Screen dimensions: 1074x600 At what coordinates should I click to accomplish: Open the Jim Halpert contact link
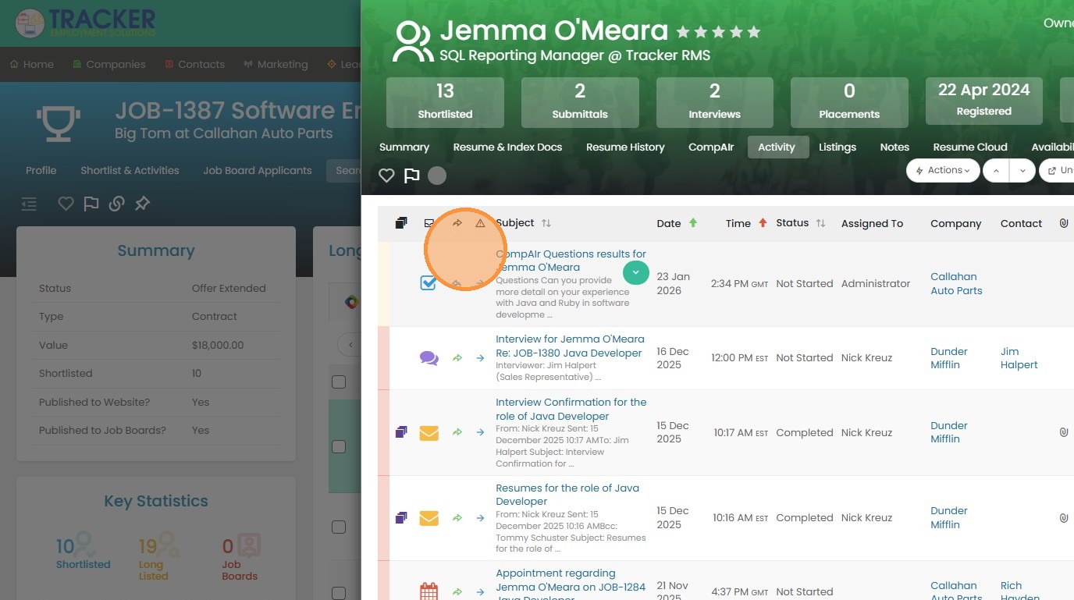[x=1019, y=358]
